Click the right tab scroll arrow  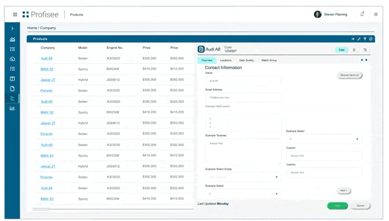[366, 60]
